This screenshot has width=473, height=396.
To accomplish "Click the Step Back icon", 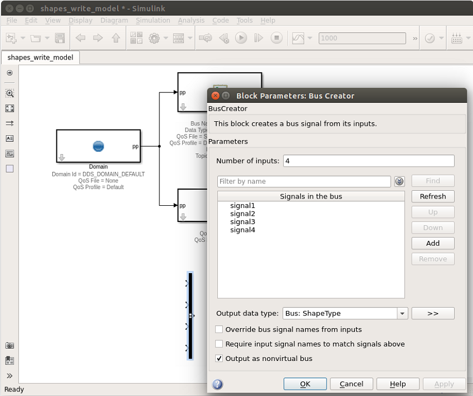I will [224, 38].
